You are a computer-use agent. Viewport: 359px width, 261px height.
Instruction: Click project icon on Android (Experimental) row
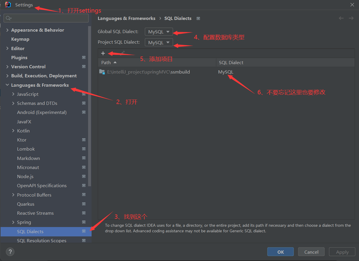[x=84, y=112]
